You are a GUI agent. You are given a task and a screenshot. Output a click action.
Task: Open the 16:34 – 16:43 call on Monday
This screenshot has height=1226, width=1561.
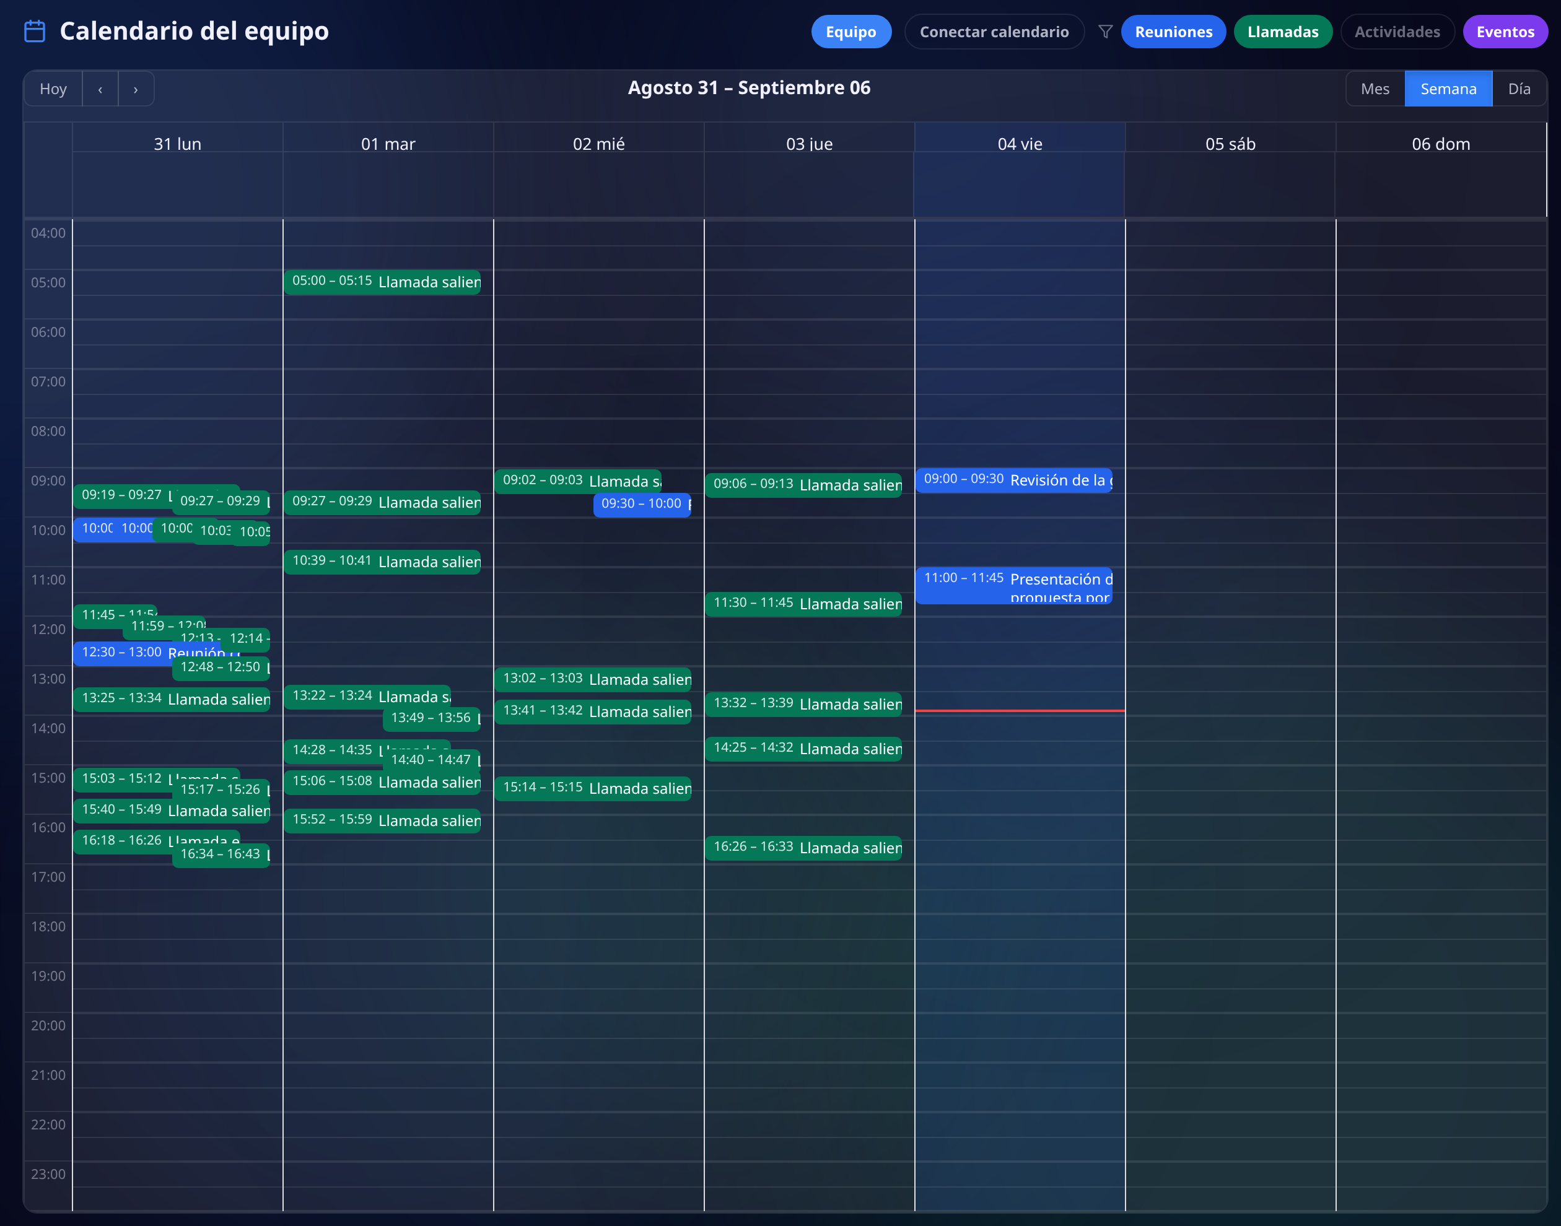pos(221,856)
